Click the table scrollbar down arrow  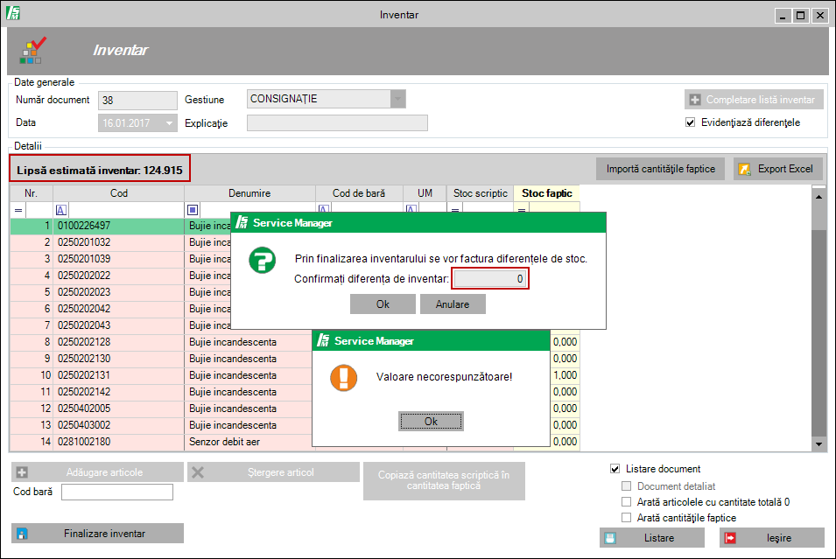818,444
